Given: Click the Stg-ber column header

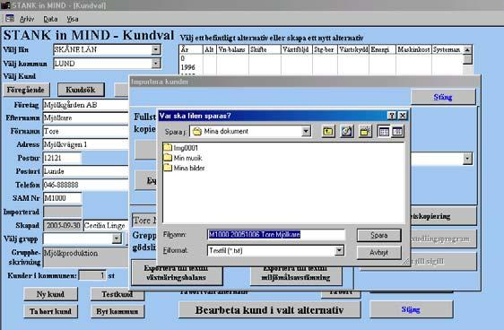Looking at the screenshot, I should click(325, 49).
